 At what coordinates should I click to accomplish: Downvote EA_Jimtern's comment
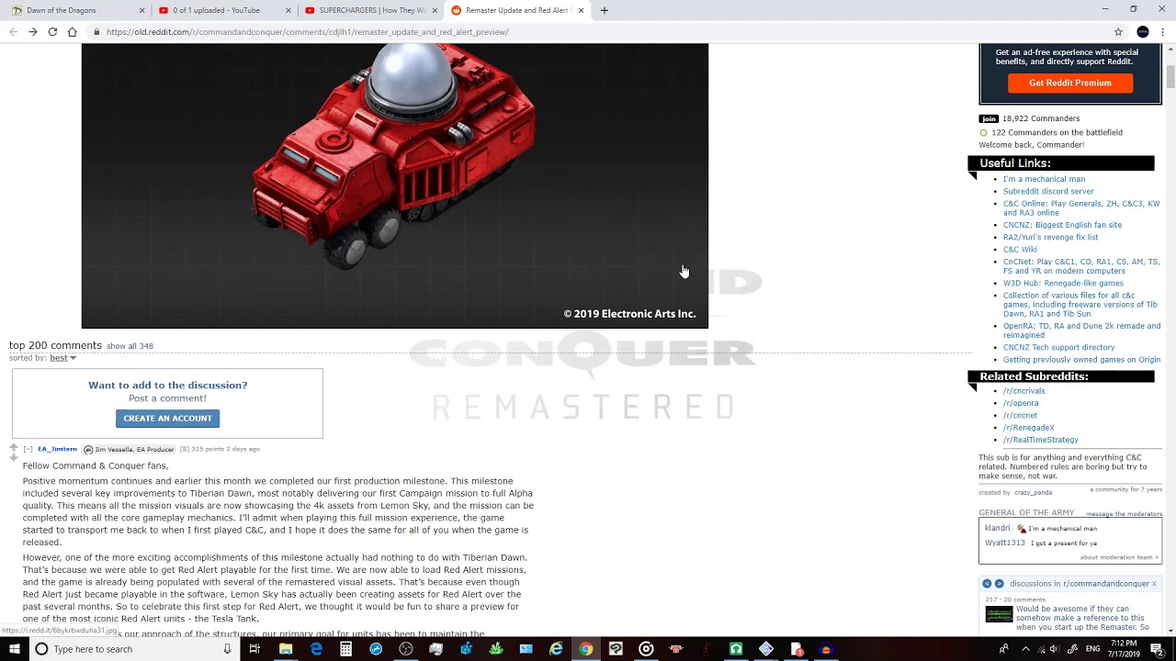point(13,457)
